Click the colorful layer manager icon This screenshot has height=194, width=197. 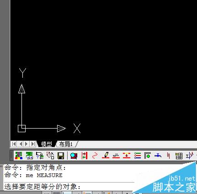point(19,156)
